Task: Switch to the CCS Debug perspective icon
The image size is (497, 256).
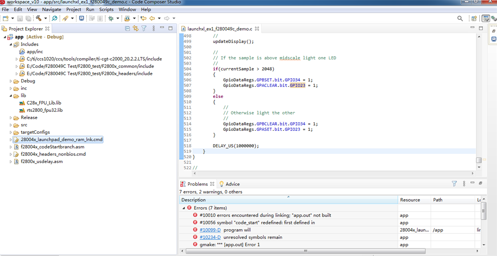Action: click(494, 18)
